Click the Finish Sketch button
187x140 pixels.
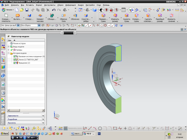click(73, 128)
